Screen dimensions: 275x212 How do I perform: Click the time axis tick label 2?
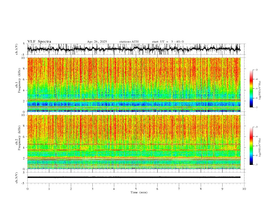point(71,189)
